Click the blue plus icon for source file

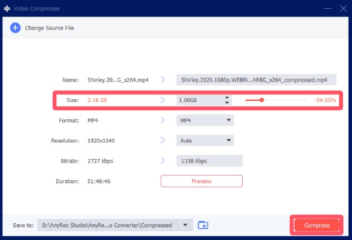click(15, 28)
